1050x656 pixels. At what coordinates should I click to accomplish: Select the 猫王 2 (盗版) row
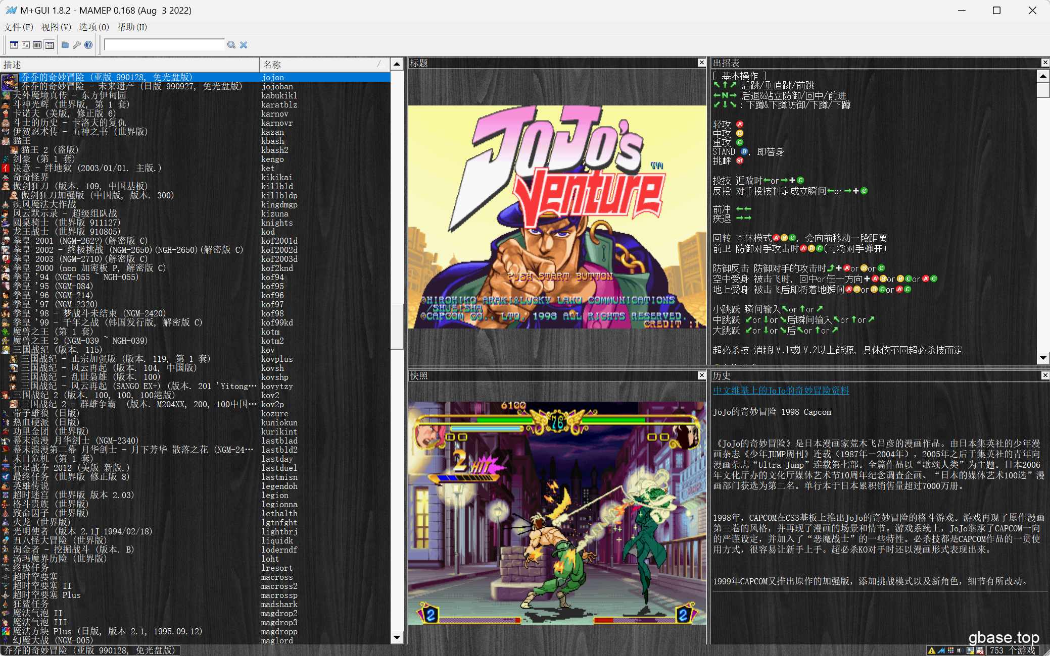point(195,150)
